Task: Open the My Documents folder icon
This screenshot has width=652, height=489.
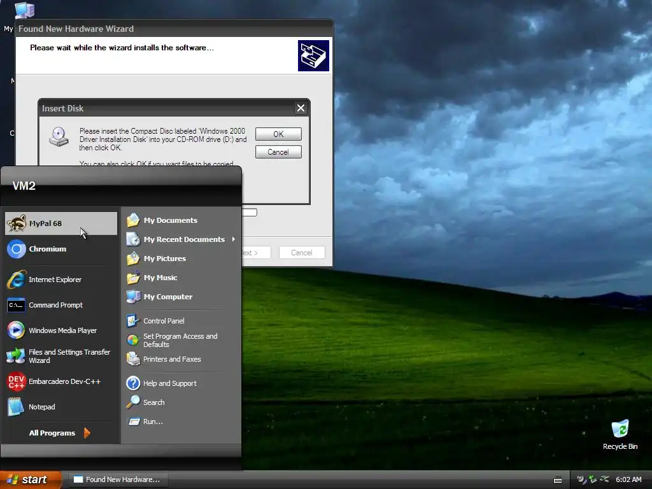Action: pos(133,220)
